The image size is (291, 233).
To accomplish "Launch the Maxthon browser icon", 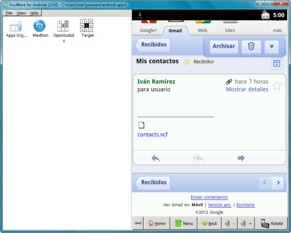I will click(x=39, y=26).
